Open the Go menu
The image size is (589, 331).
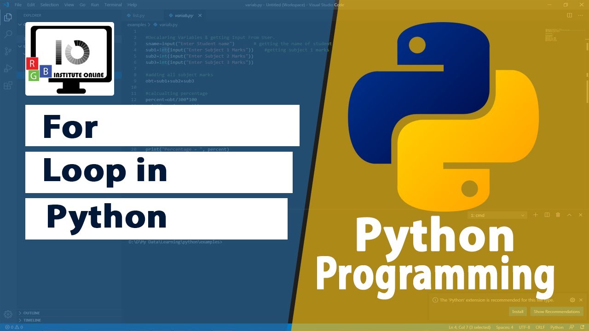click(83, 5)
